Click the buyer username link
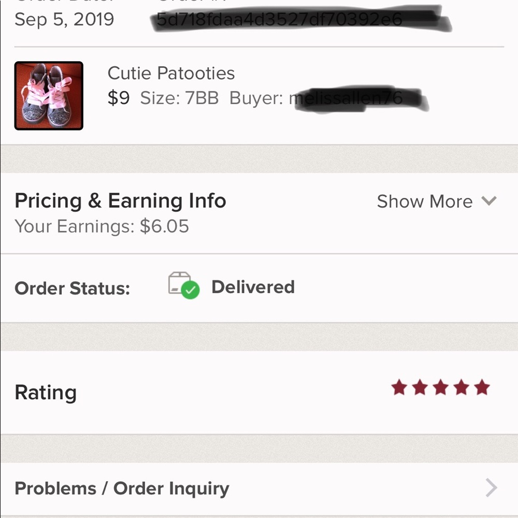This screenshot has width=518, height=518. tap(346, 97)
